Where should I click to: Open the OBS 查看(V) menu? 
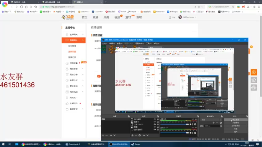[x=120, y=43]
